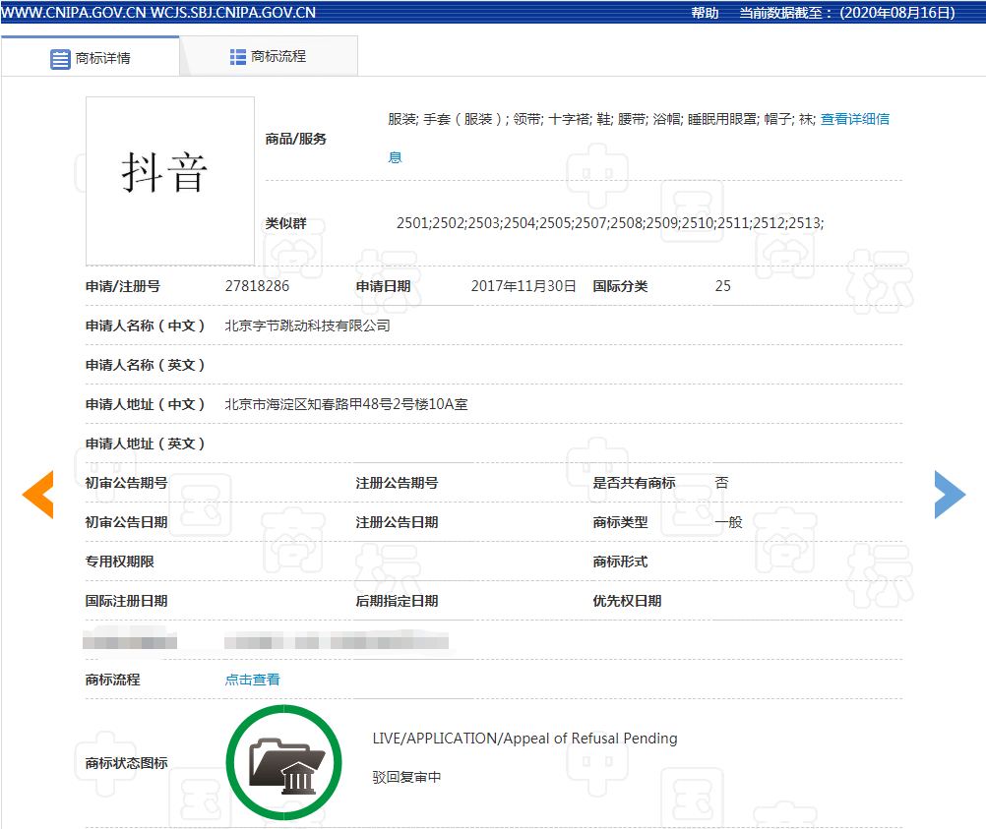
Task: Select application date 2017年11月30日
Action: click(524, 286)
